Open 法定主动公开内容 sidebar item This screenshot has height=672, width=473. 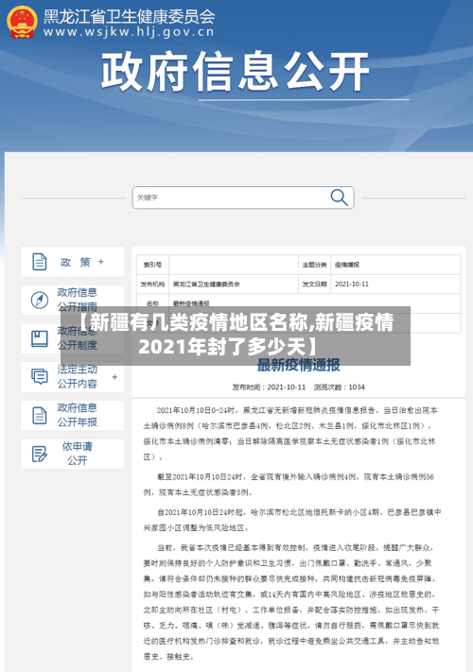pyautogui.click(x=73, y=377)
